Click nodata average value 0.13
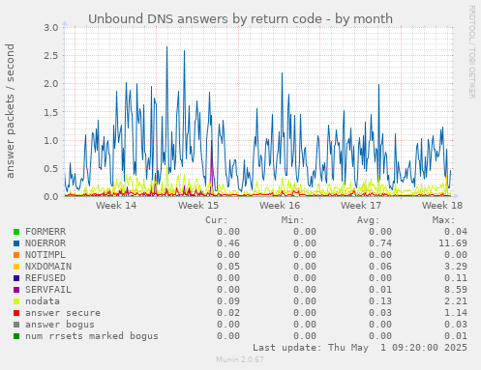The image size is (481, 370). 380,301
